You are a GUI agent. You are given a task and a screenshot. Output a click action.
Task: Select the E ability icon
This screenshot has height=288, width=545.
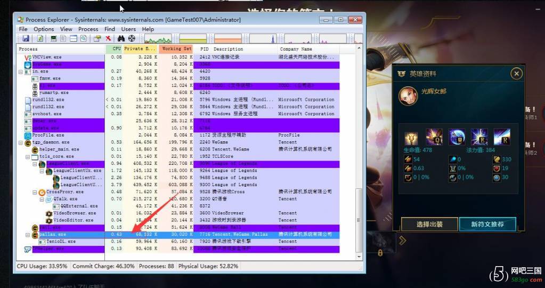[479, 137]
